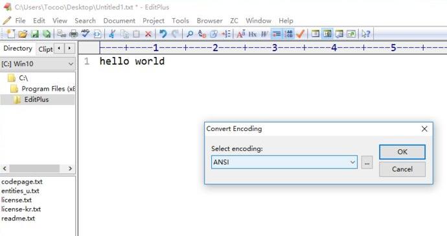
Task: Save the document with the floppy icon
Action: tap(35, 34)
